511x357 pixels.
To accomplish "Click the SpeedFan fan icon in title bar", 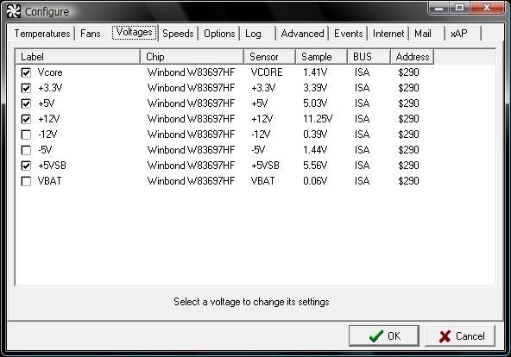I will coord(13,12).
